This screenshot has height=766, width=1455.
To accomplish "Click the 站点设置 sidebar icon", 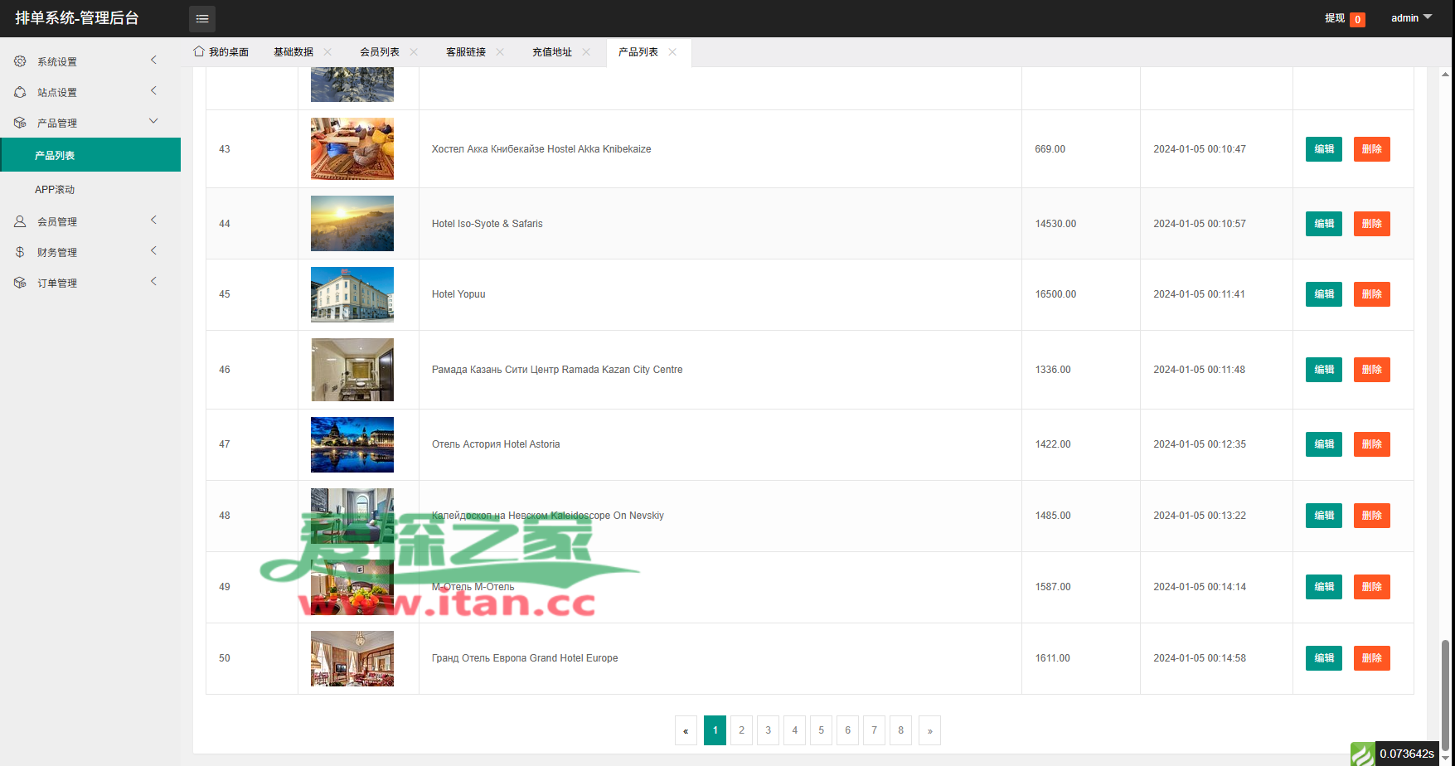I will 20,92.
